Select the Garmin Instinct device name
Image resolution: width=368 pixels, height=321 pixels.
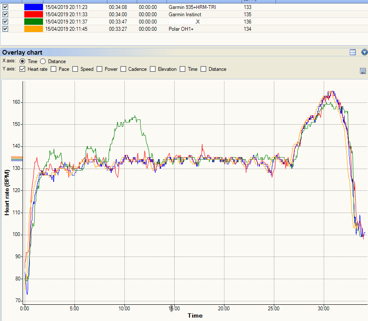(185, 15)
